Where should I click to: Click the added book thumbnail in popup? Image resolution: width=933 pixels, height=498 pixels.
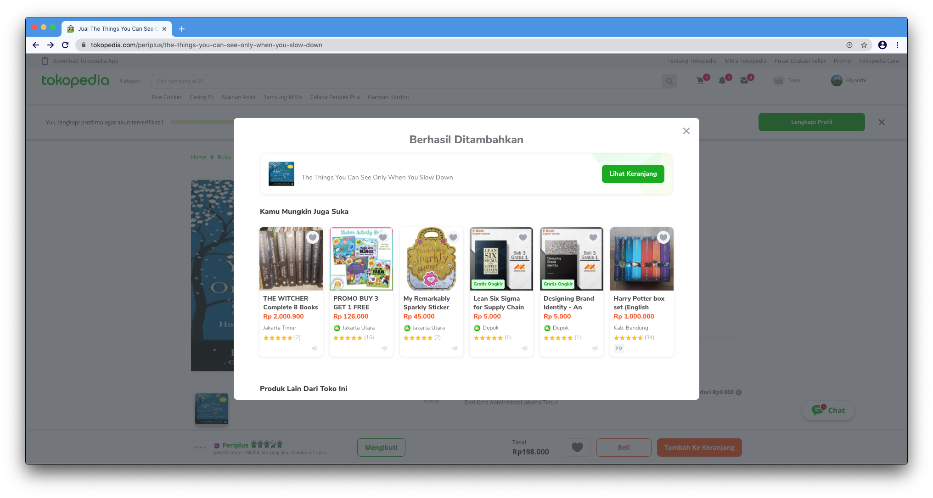click(x=281, y=174)
